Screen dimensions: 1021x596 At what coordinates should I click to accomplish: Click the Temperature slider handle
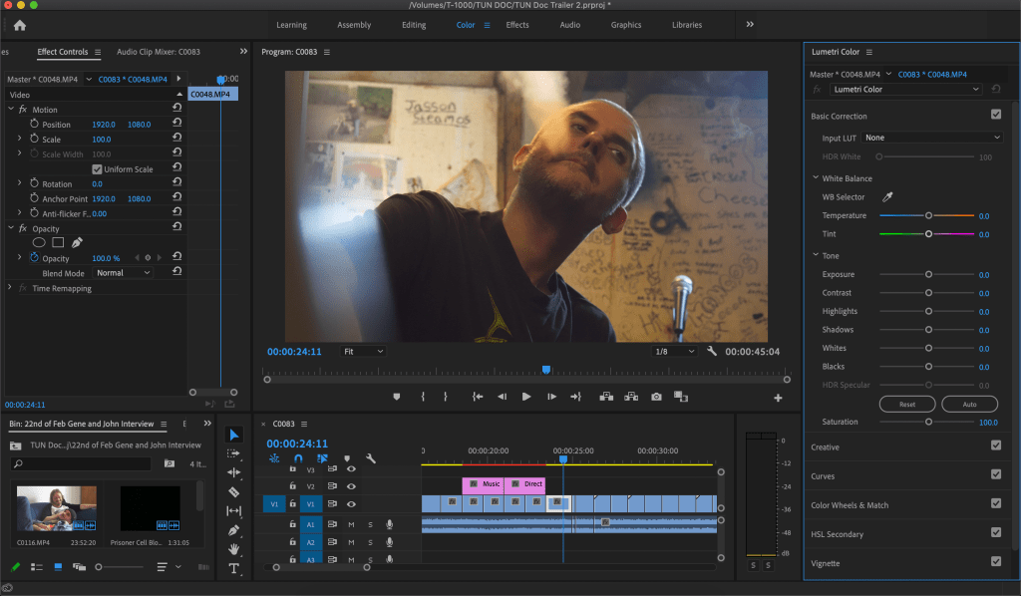[928, 215]
